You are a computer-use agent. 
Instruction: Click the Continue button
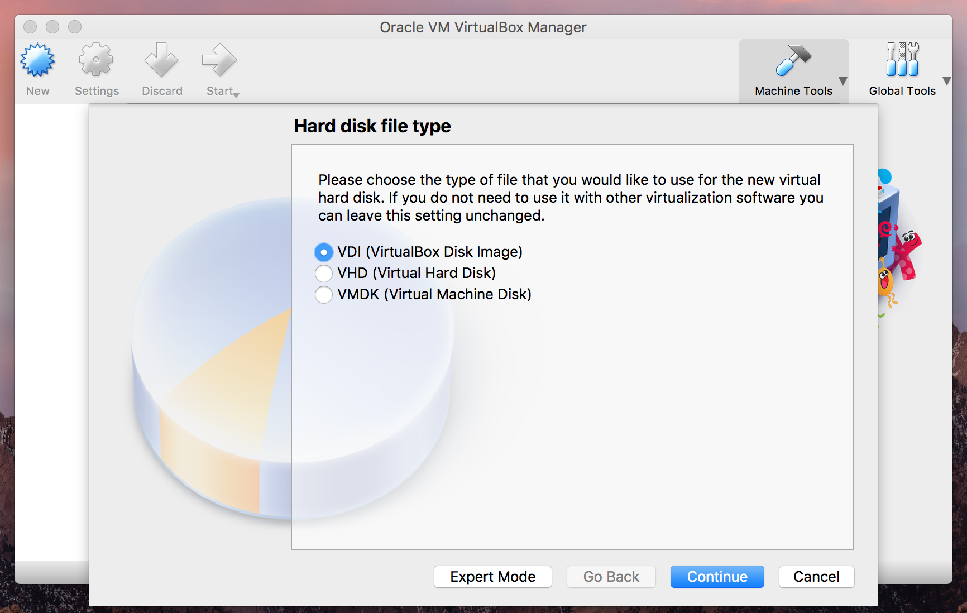click(x=717, y=577)
